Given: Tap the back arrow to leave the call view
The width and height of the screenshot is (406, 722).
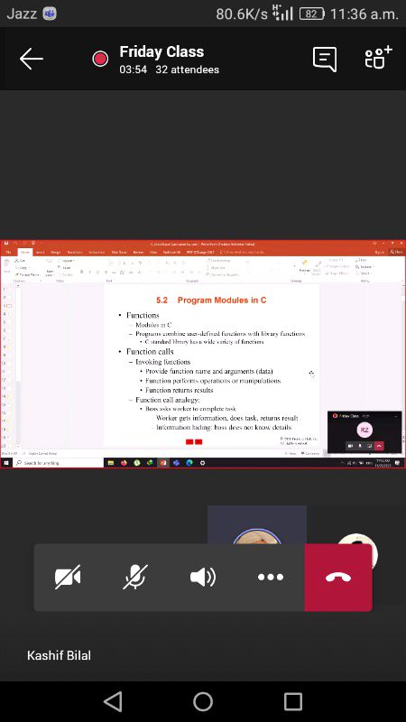Looking at the screenshot, I should (x=32, y=59).
